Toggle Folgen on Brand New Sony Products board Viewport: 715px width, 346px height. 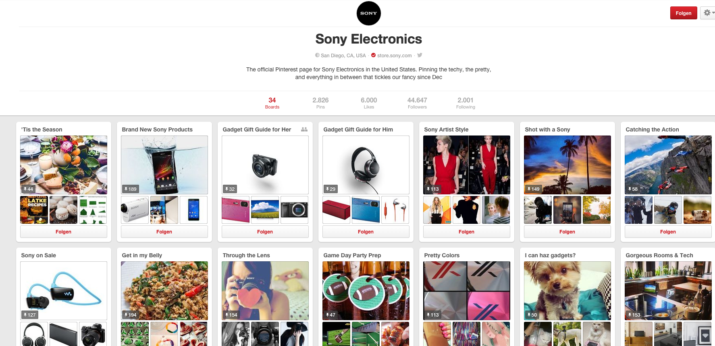[x=164, y=231]
